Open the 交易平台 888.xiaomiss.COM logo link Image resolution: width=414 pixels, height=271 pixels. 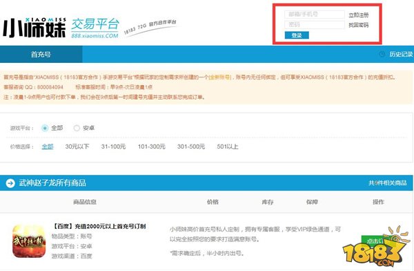coord(95,28)
